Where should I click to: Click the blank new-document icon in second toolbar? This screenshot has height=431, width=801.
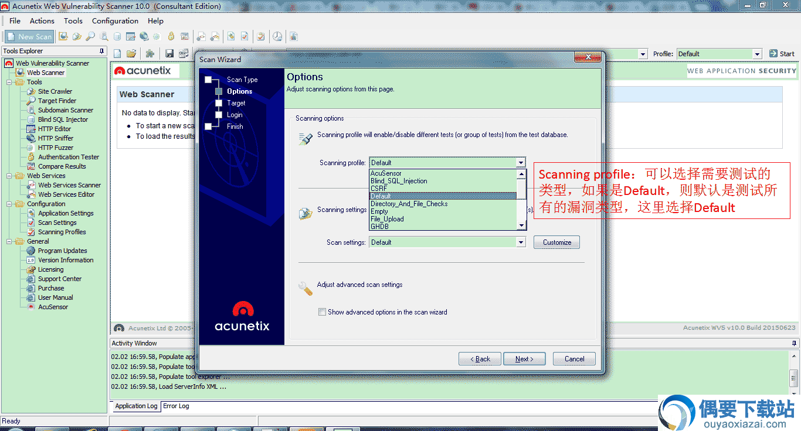coord(117,53)
